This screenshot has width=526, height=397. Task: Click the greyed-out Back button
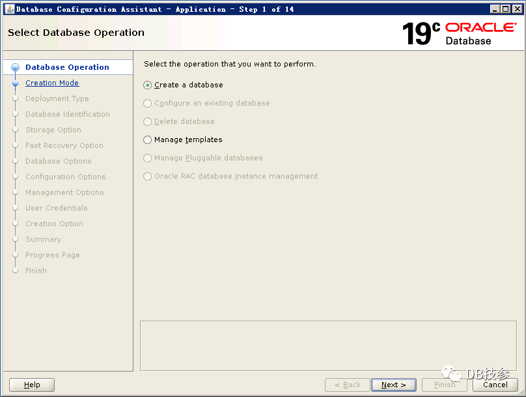348,385
